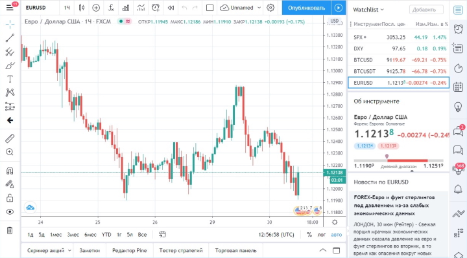This screenshot has width=467, height=258.
Task: Toggle лог logarithmic scale
Action: click(x=321, y=235)
